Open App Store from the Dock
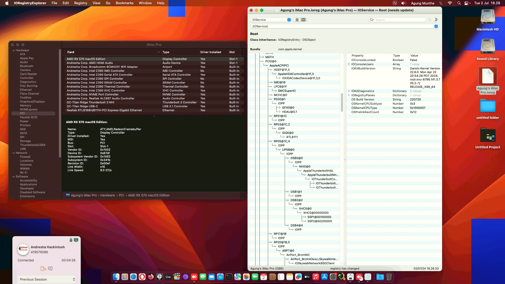505x284 pixels. click(324, 277)
